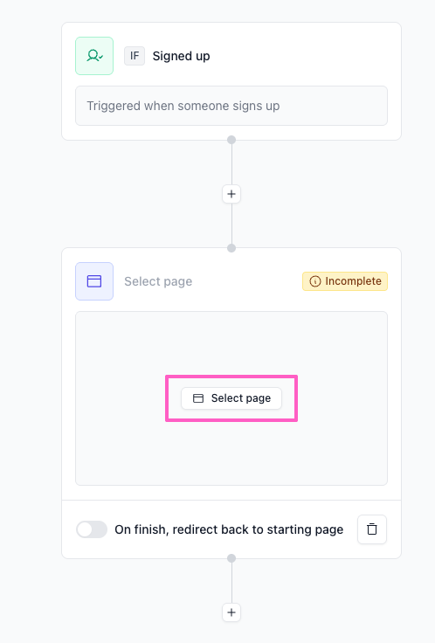Add a step between trigger and page using the plus button
The height and width of the screenshot is (643, 435).
(231, 194)
